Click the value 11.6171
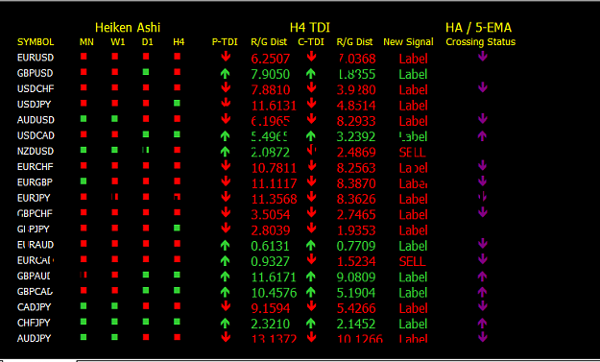The width and height of the screenshot is (600, 362). [274, 278]
